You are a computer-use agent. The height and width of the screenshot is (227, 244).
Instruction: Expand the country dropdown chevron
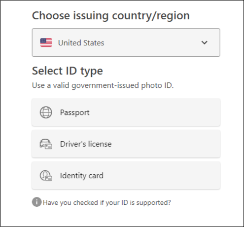click(x=205, y=42)
